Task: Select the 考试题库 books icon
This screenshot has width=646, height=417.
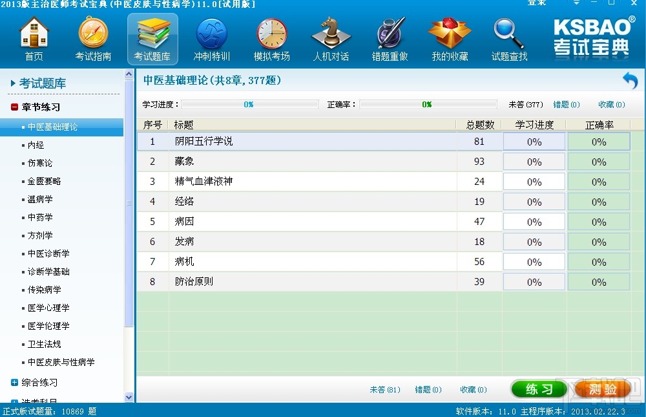Action: click(x=152, y=39)
